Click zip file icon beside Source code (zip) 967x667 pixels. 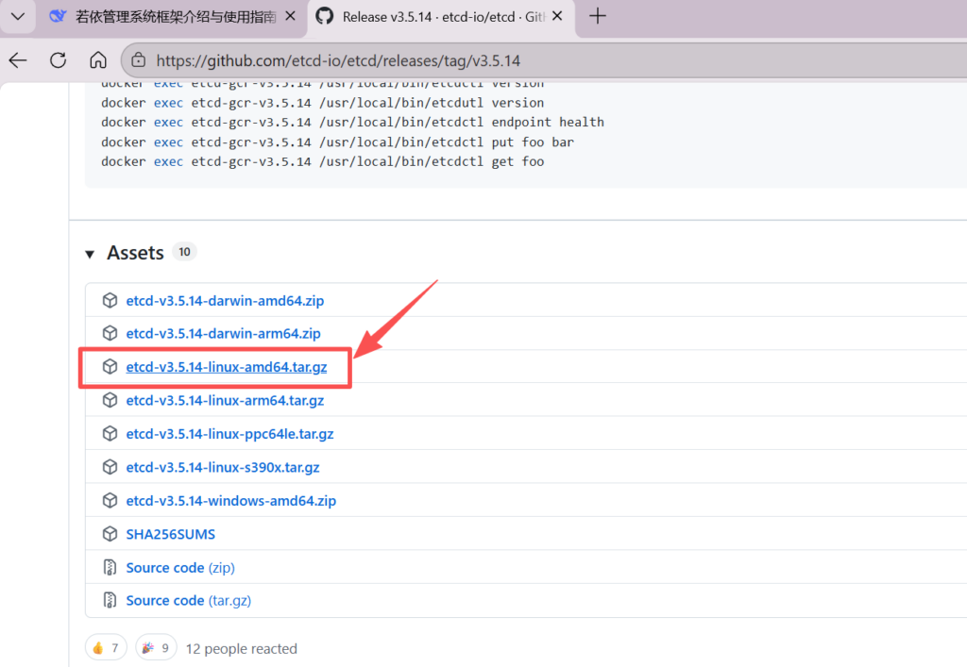tap(110, 568)
